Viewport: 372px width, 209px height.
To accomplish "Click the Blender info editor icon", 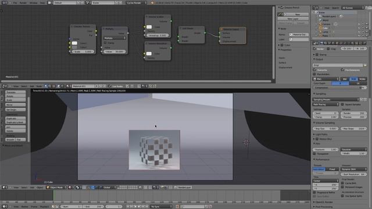I will (4, 2).
